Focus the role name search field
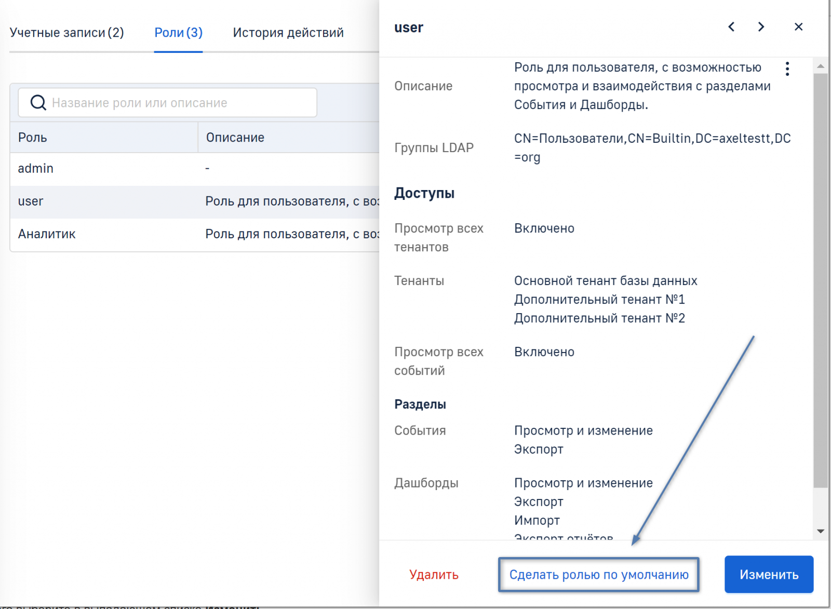The image size is (831, 609). click(177, 103)
